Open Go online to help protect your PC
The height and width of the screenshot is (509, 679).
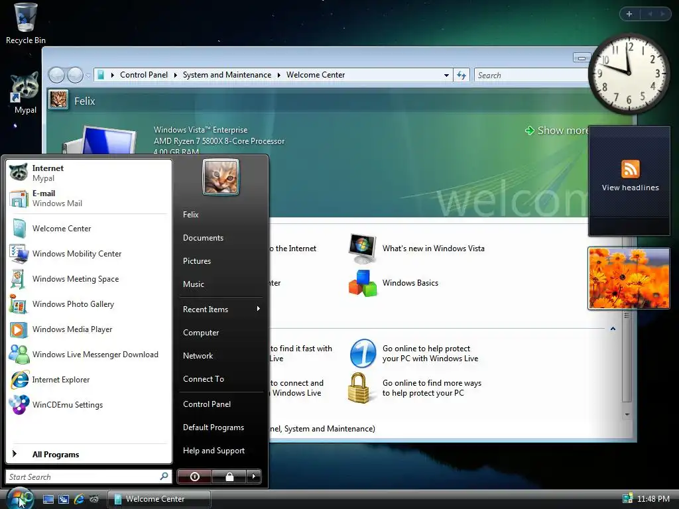point(414,354)
